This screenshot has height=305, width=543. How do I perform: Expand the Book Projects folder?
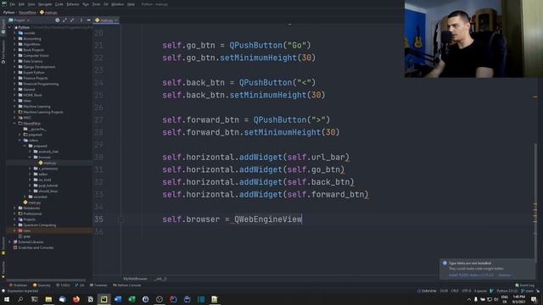coord(14,50)
